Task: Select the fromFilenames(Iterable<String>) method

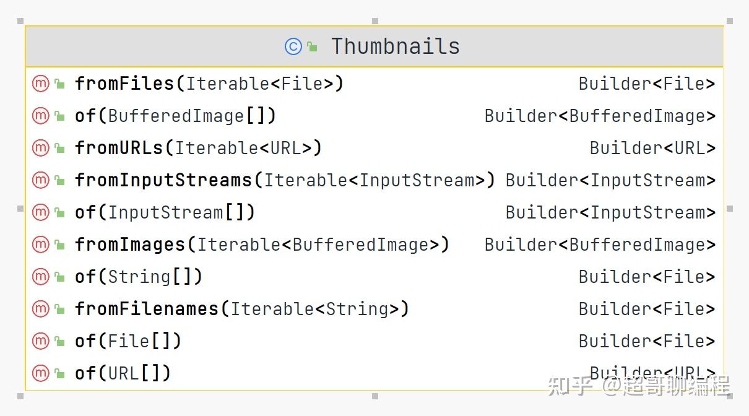Action: pos(241,309)
